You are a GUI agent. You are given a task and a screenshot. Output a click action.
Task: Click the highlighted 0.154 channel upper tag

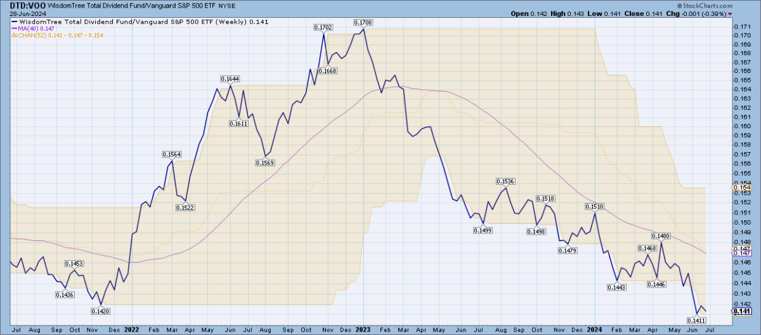coord(743,187)
